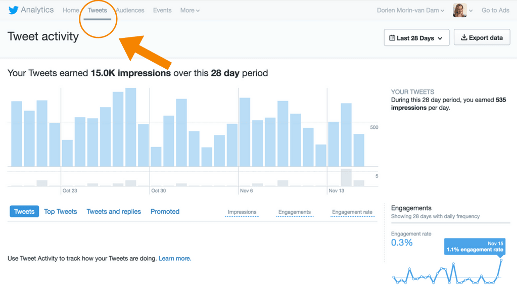517x290 pixels.
Task: Click the Twitter bird logo
Action: [14, 10]
